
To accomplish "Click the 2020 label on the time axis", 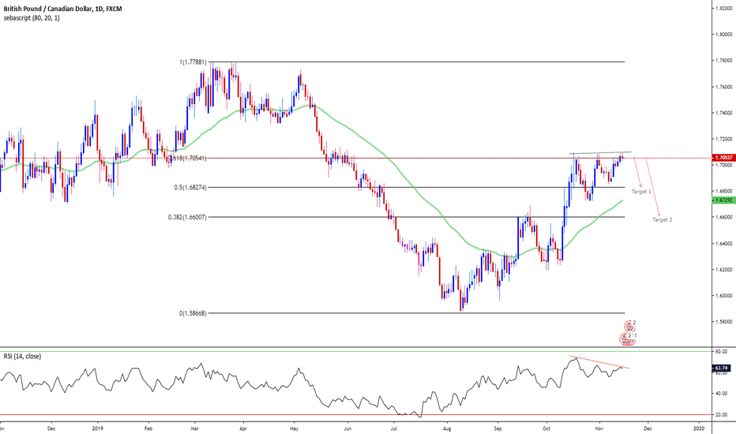I will click(698, 427).
